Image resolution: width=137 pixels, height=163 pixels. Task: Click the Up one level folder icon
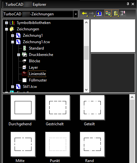pos(99,13)
